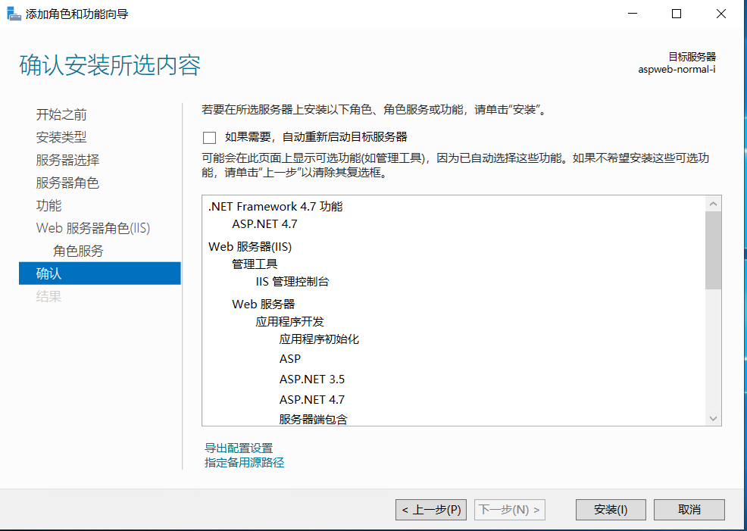Select the ASP entry in list
The width and height of the screenshot is (747, 531).
point(290,358)
